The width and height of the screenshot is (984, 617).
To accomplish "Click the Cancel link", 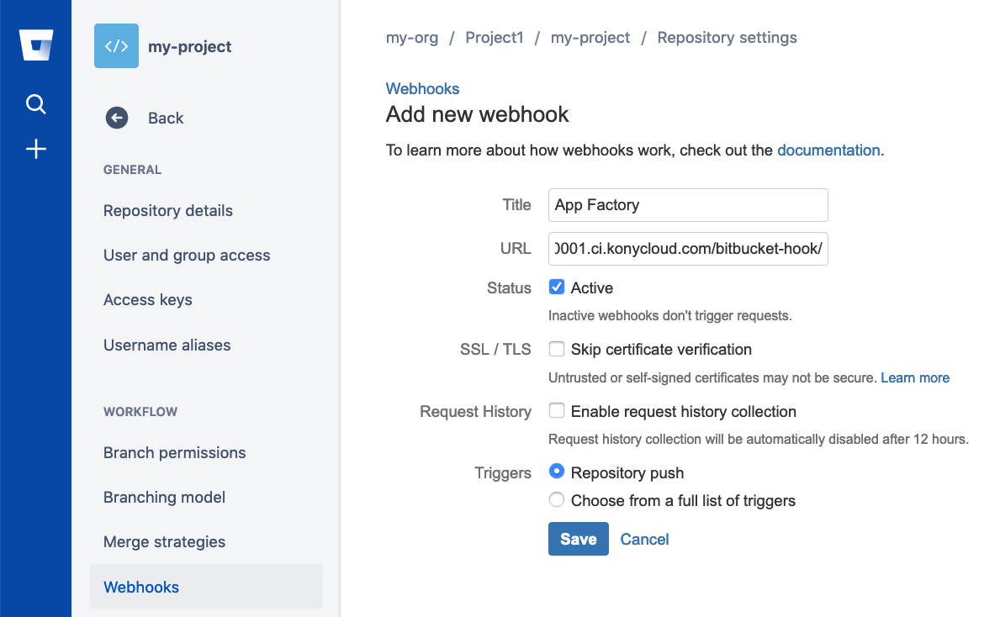I will point(644,540).
